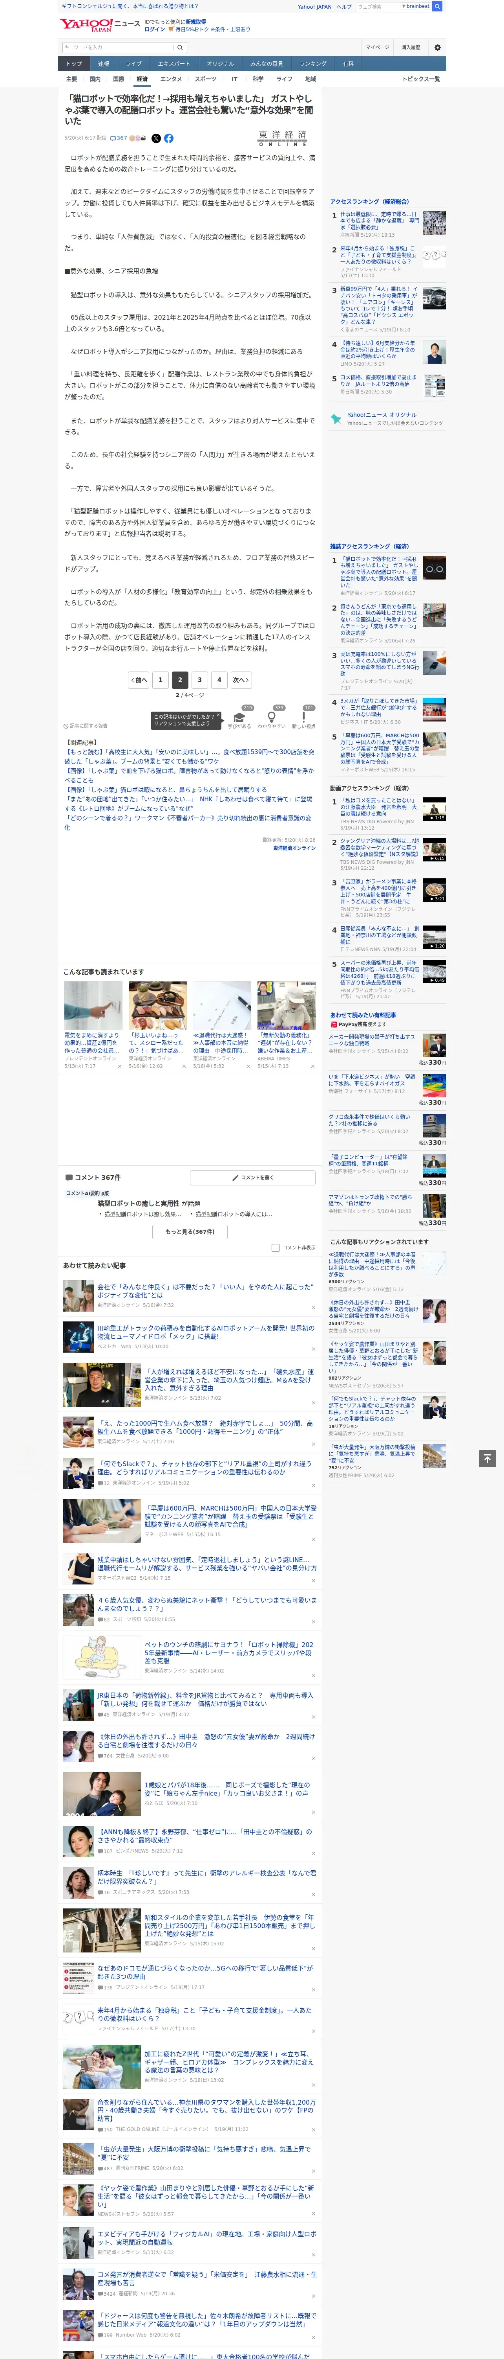Click 記事に関する報告 report icon link
The width and height of the screenshot is (504, 2359).
pos(85,726)
